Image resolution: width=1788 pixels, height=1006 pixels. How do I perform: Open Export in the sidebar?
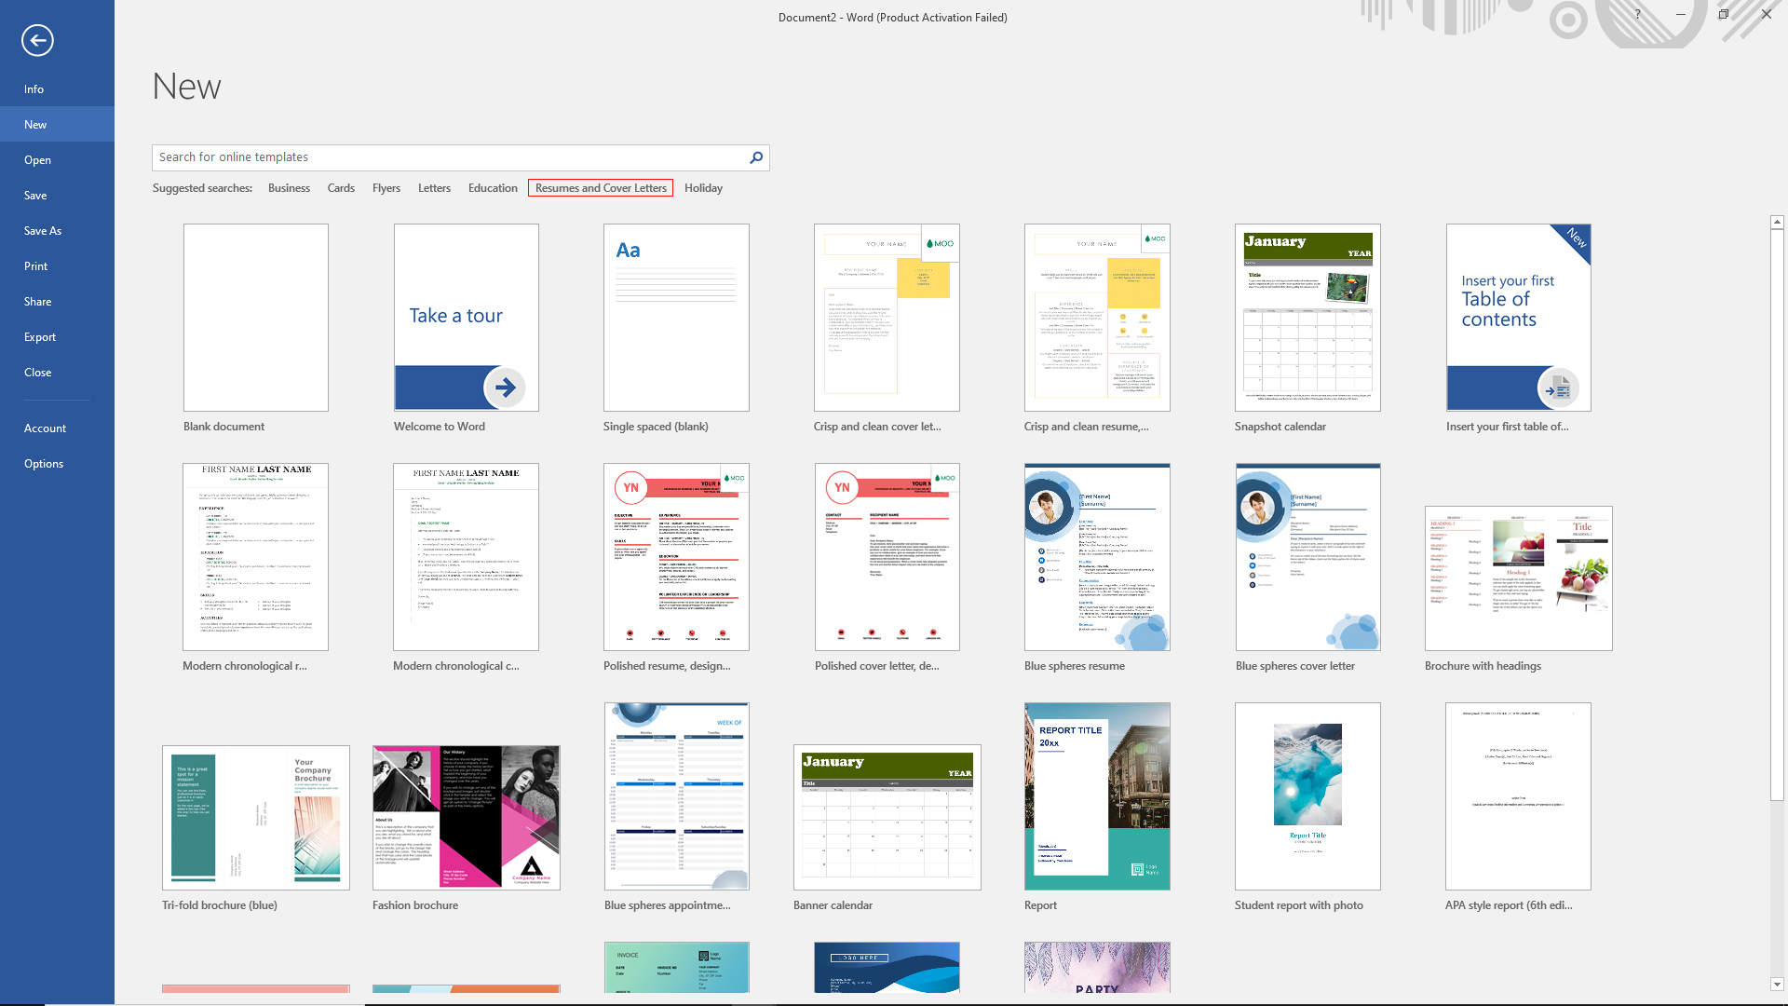(57, 336)
